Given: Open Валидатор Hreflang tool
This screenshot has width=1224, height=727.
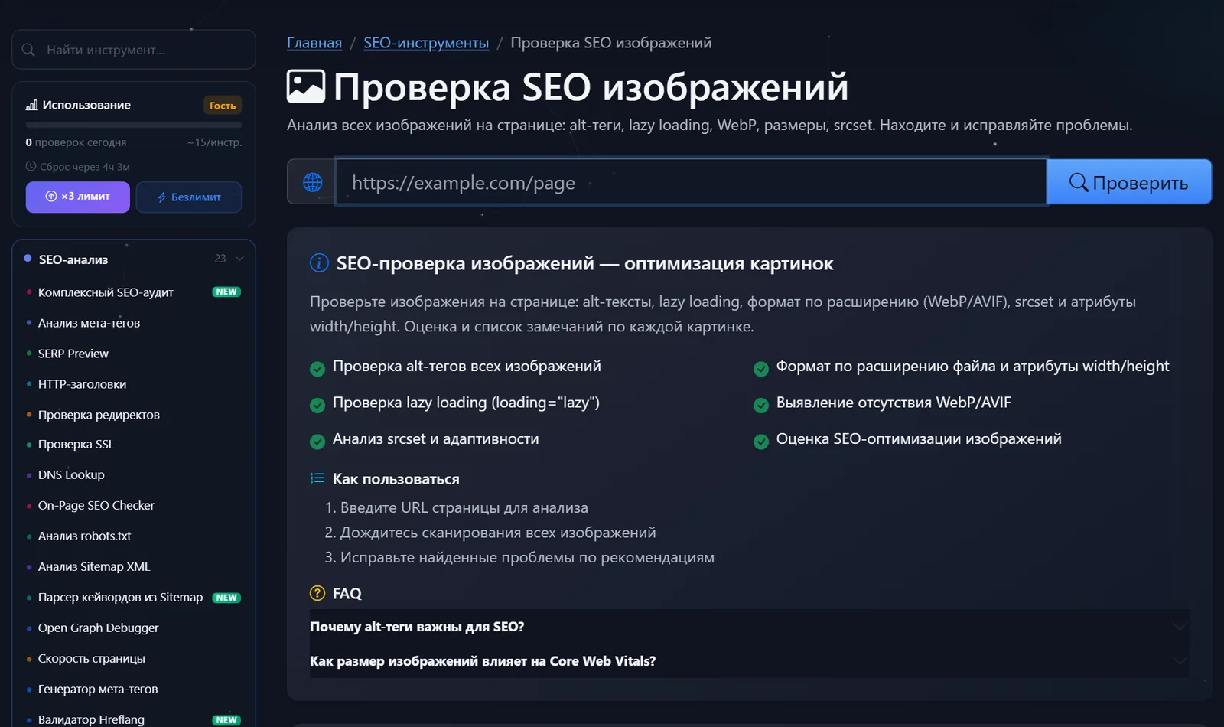Looking at the screenshot, I should pos(91,719).
